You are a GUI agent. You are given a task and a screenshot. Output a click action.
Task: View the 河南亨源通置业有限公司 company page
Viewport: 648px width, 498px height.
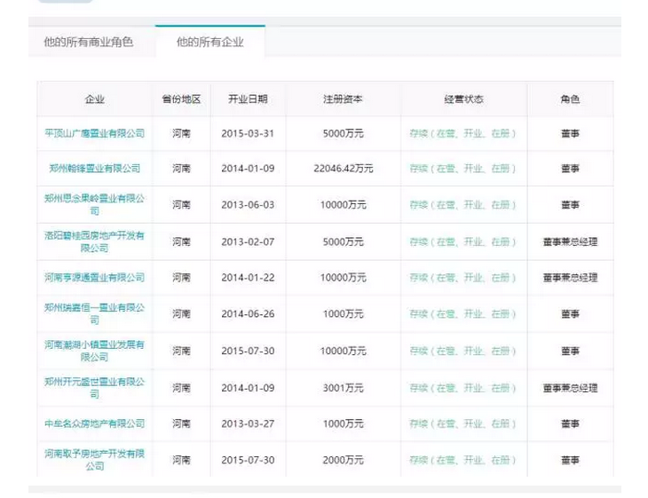point(94,278)
